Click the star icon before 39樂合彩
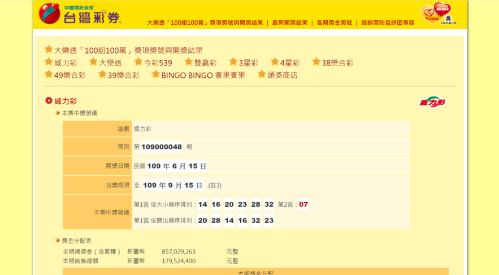The image size is (499, 275). click(x=102, y=74)
